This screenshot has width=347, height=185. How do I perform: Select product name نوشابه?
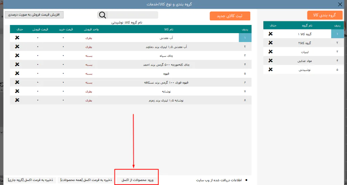[166, 91]
